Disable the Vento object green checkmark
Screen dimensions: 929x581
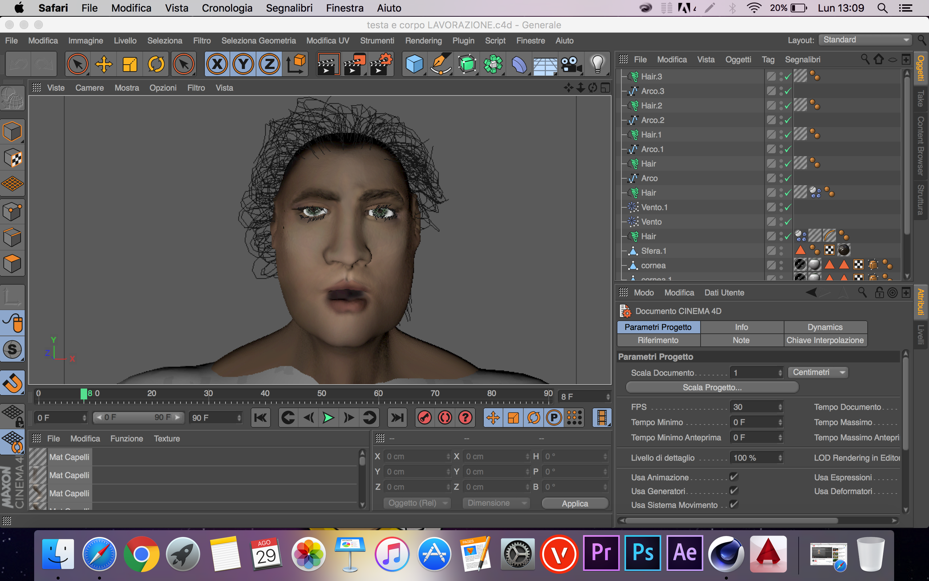788,222
